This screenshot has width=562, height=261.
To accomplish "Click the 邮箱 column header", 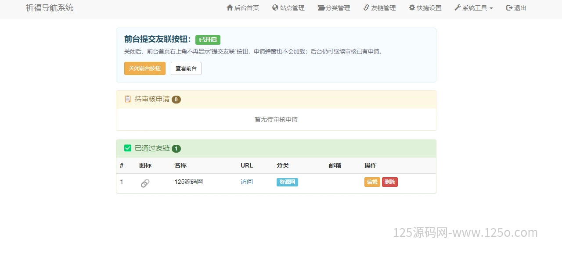I will click(335, 165).
